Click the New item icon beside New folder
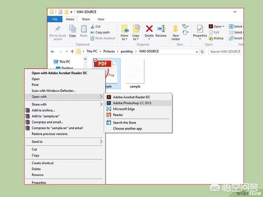The image size is (263, 197). (185, 26)
